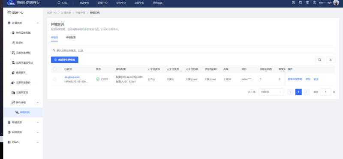Open the 运维中心 top menu
This screenshot has height=159, width=343.
pos(102,3)
